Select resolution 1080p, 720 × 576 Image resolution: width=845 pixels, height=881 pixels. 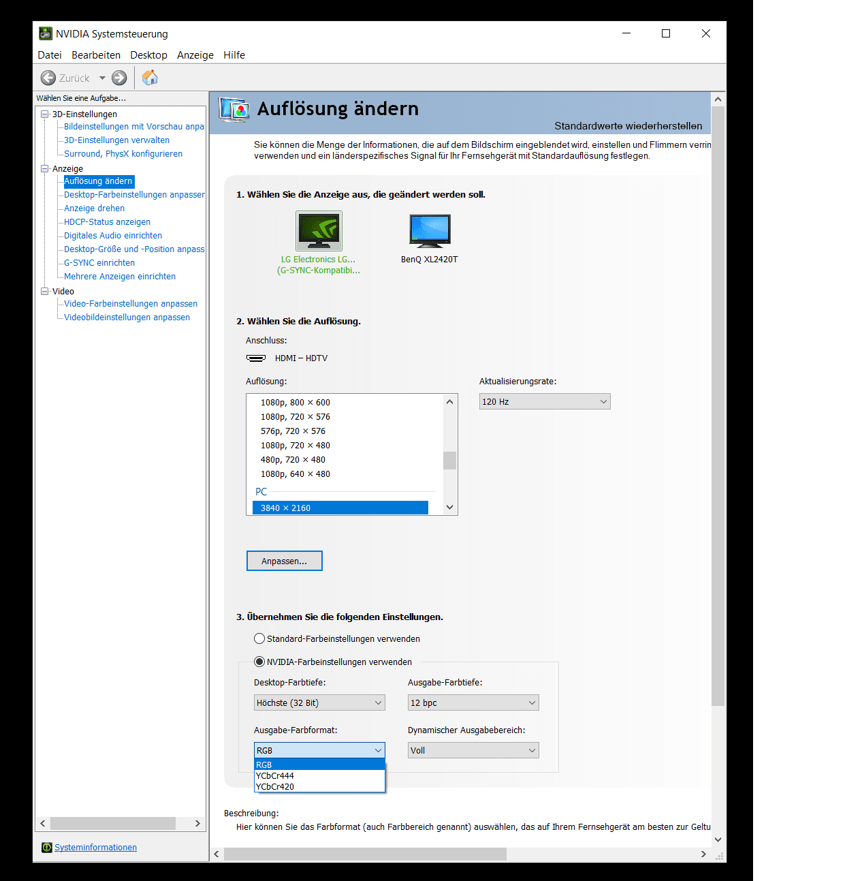click(296, 417)
